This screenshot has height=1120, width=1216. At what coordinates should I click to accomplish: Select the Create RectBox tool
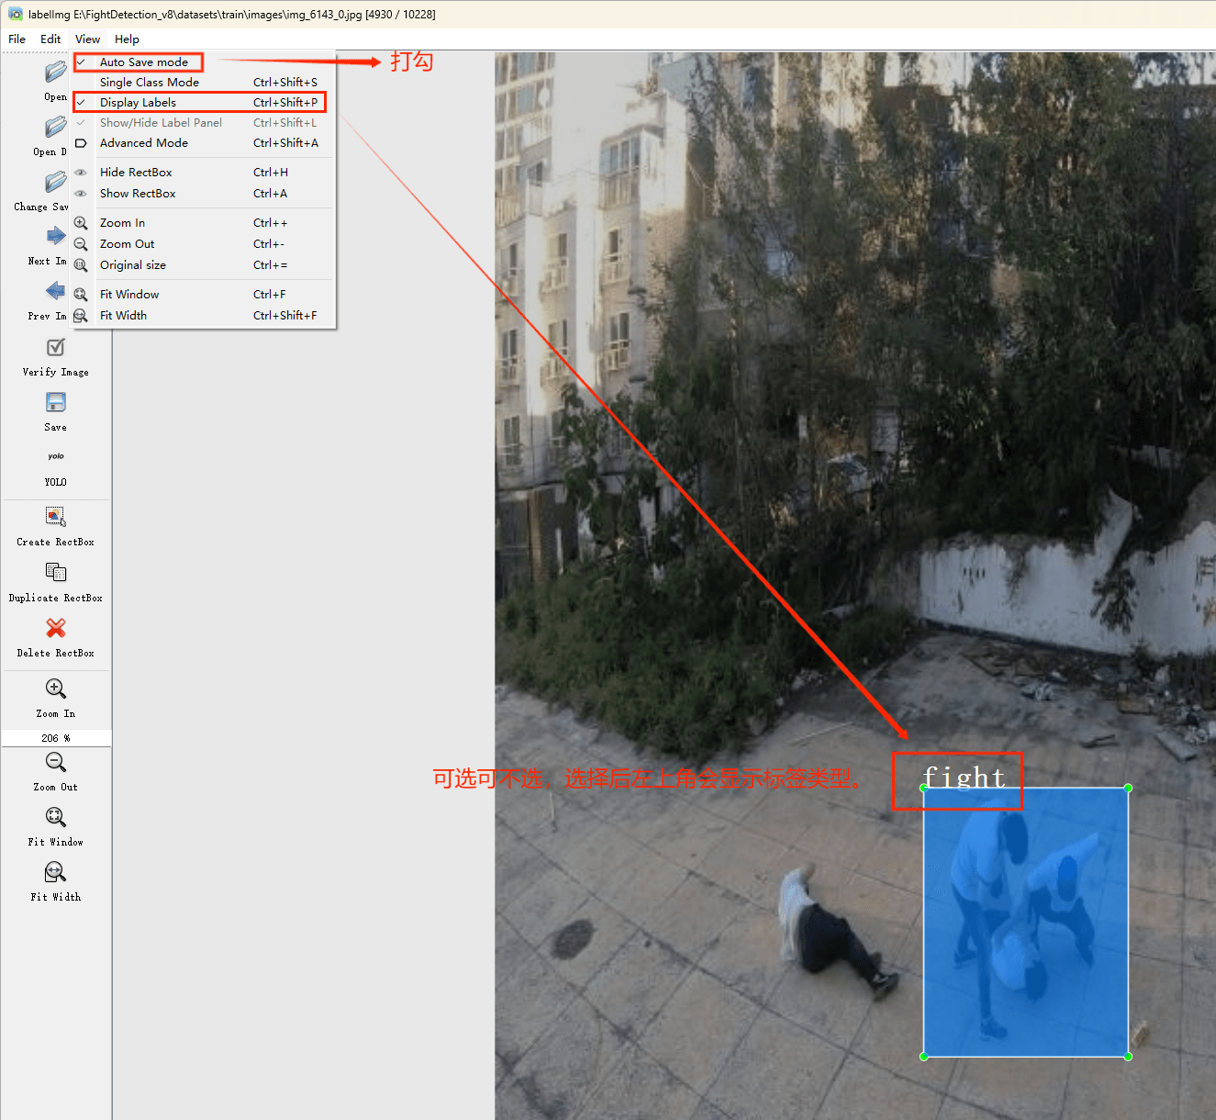tap(55, 517)
